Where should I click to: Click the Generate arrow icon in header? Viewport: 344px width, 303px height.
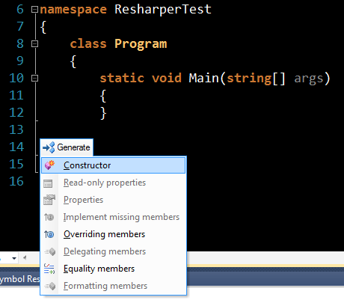(49, 147)
